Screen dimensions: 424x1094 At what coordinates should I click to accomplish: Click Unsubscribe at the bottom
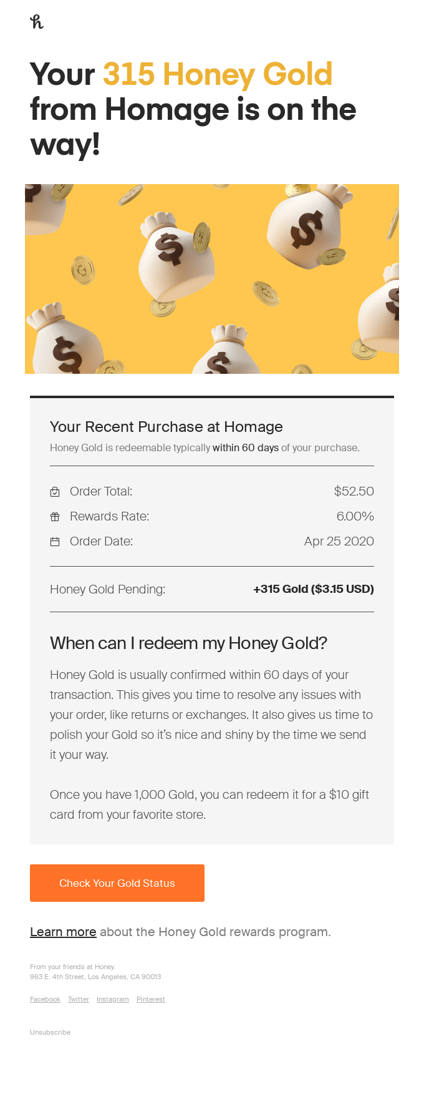click(x=50, y=1032)
